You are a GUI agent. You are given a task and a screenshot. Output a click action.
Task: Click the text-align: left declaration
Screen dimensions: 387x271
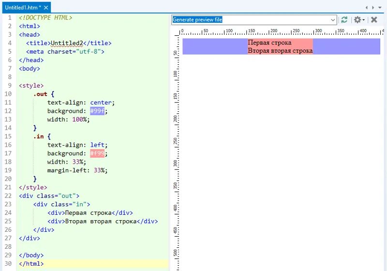point(77,145)
